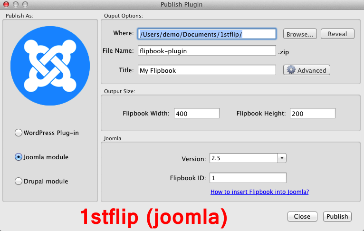Minimize the Publish Plugin window
This screenshot has height=231, width=364.
point(15,4)
